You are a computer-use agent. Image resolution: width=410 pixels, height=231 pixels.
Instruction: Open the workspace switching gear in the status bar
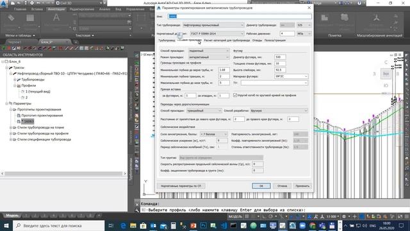[x=344, y=216]
